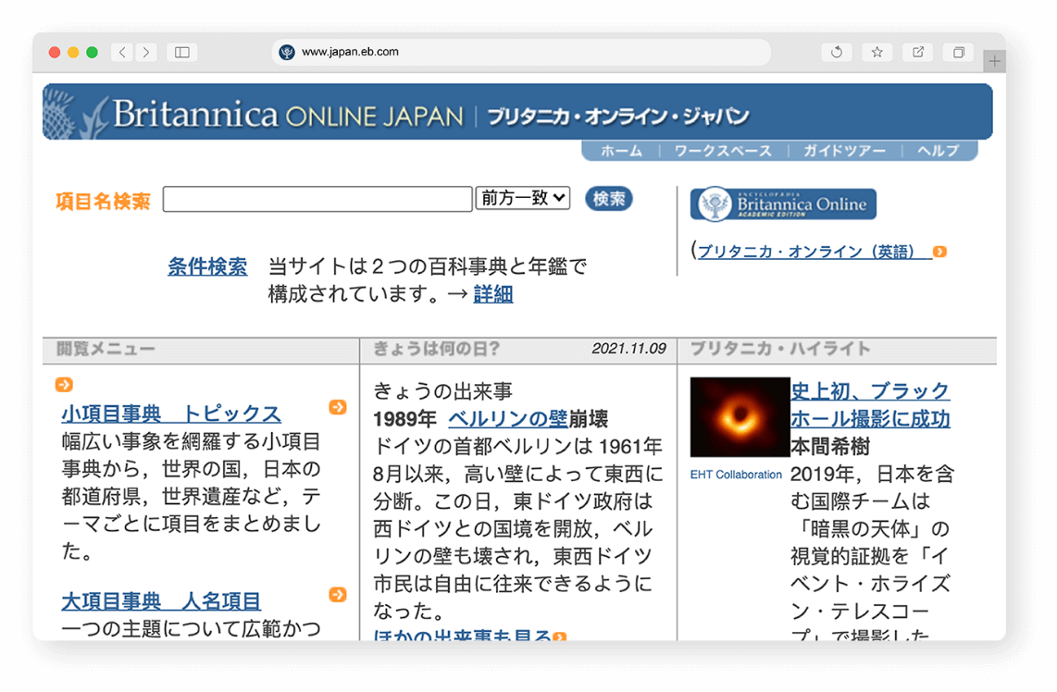Click the date 2021.11.09
Screen dimensions: 1057x692
point(629,349)
